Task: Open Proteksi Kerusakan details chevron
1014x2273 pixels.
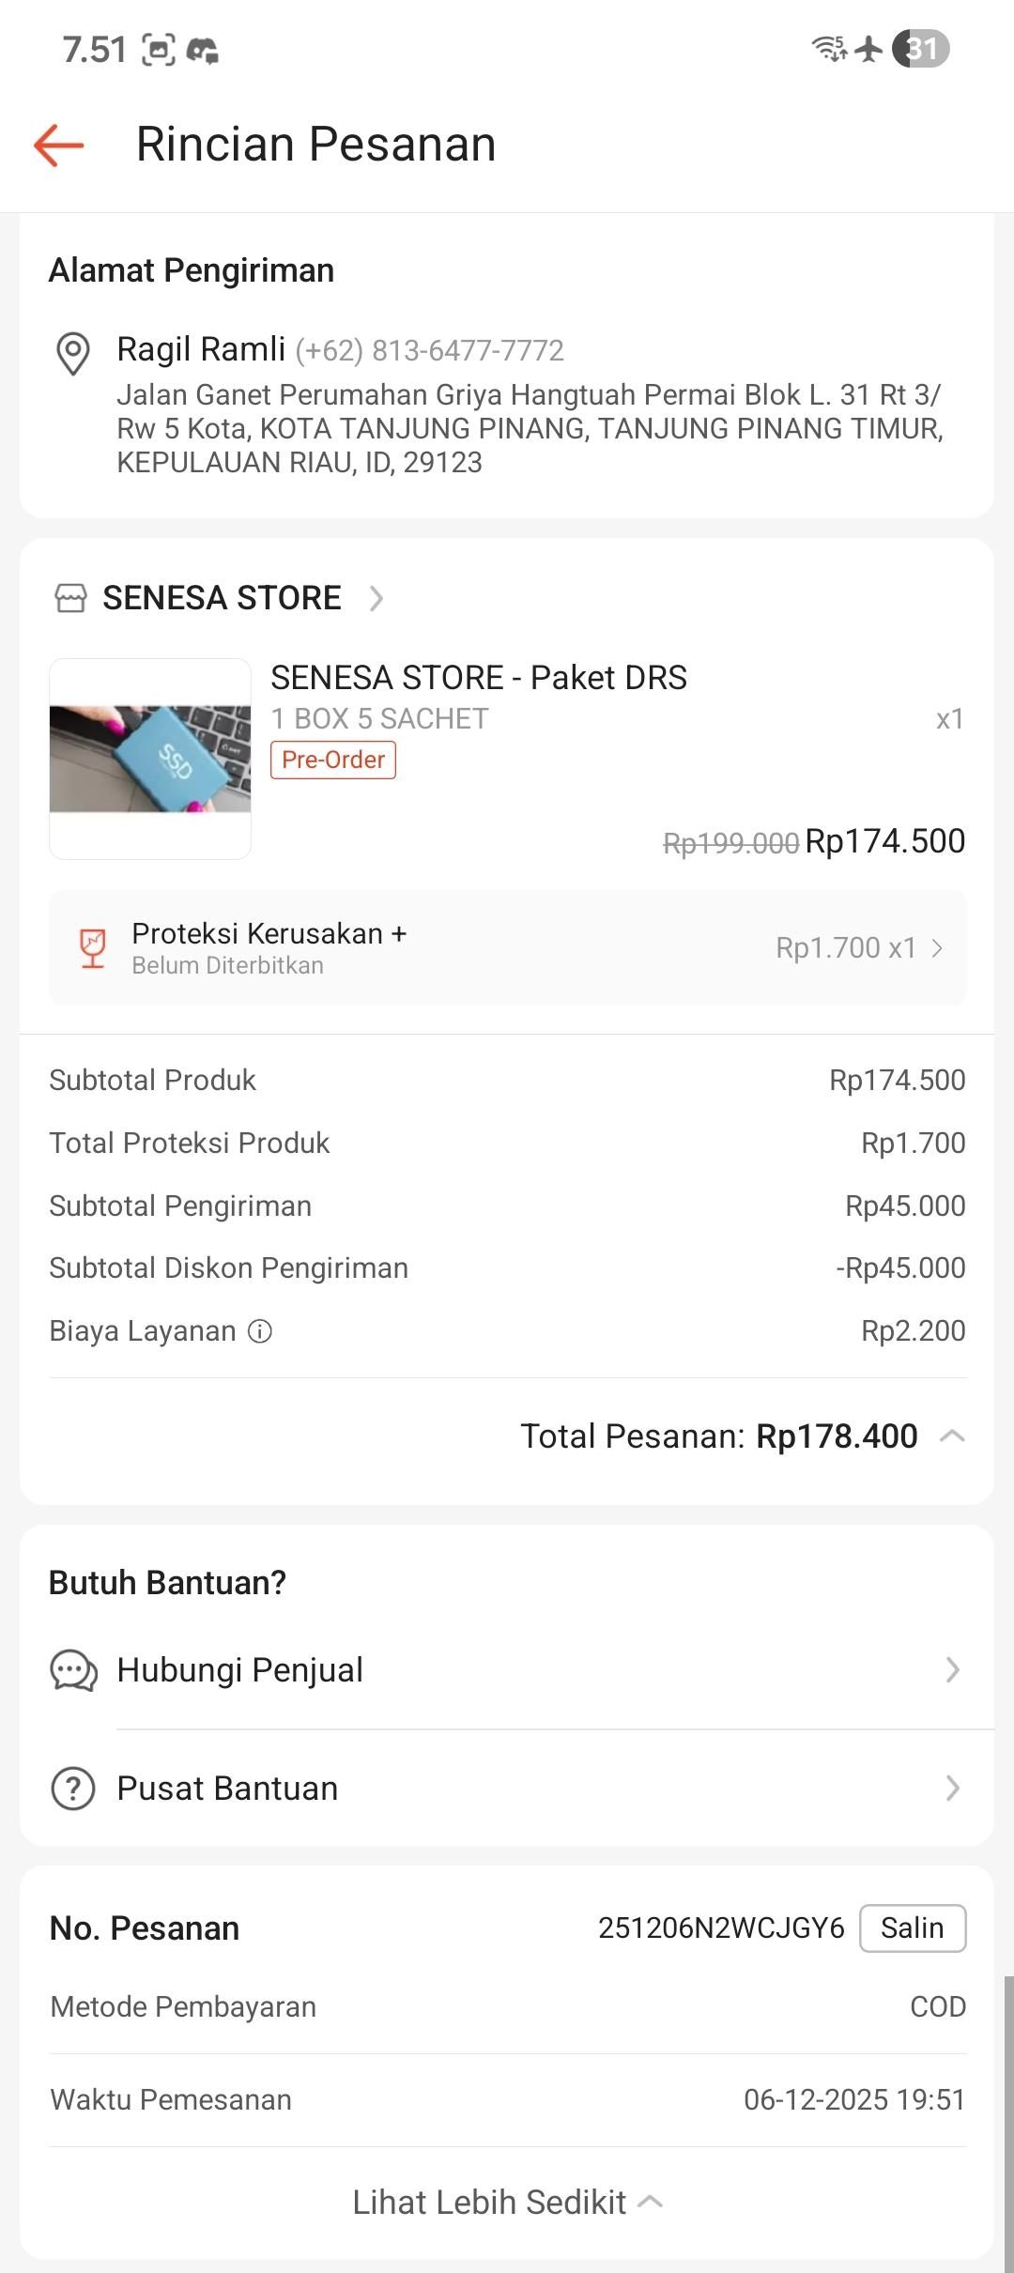Action: [x=937, y=948]
